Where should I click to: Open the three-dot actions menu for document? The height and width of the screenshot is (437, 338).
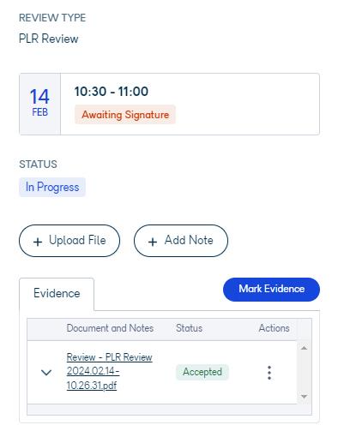click(269, 373)
